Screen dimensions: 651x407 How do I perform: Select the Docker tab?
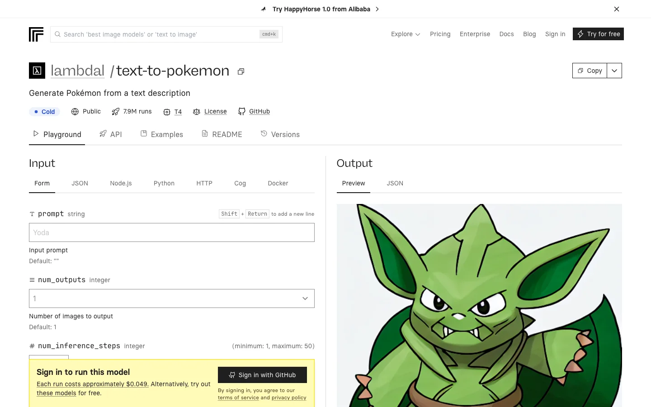tap(278, 183)
